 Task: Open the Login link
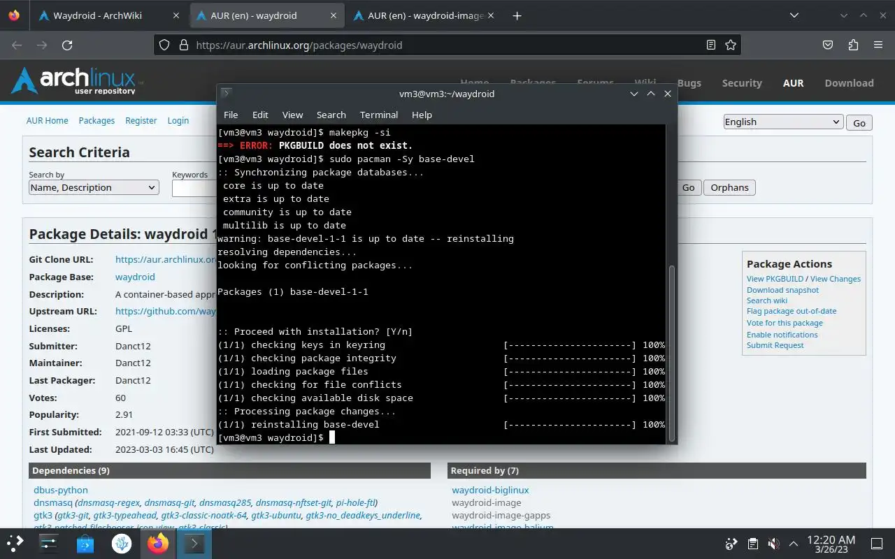(x=178, y=120)
